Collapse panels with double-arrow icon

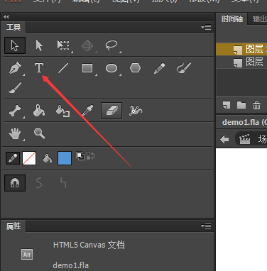pyautogui.click(x=6, y=16)
